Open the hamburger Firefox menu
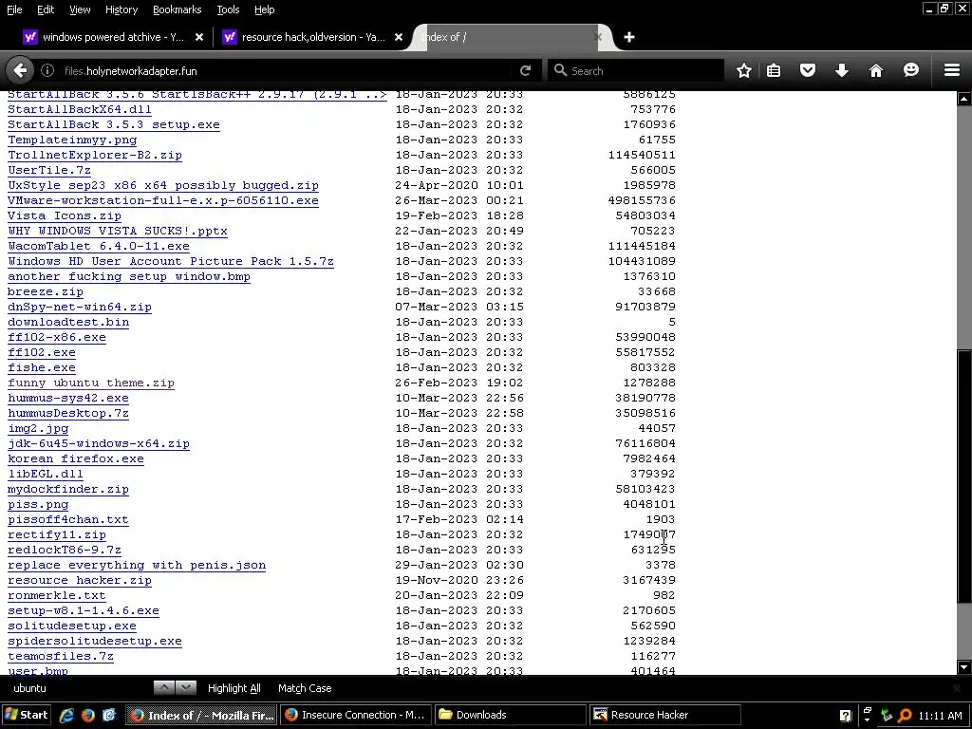 tap(952, 70)
